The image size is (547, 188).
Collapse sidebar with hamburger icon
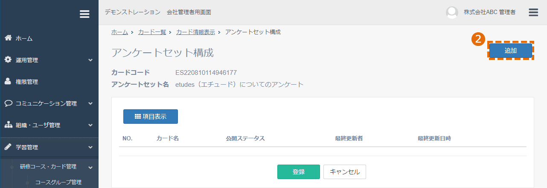point(84,14)
